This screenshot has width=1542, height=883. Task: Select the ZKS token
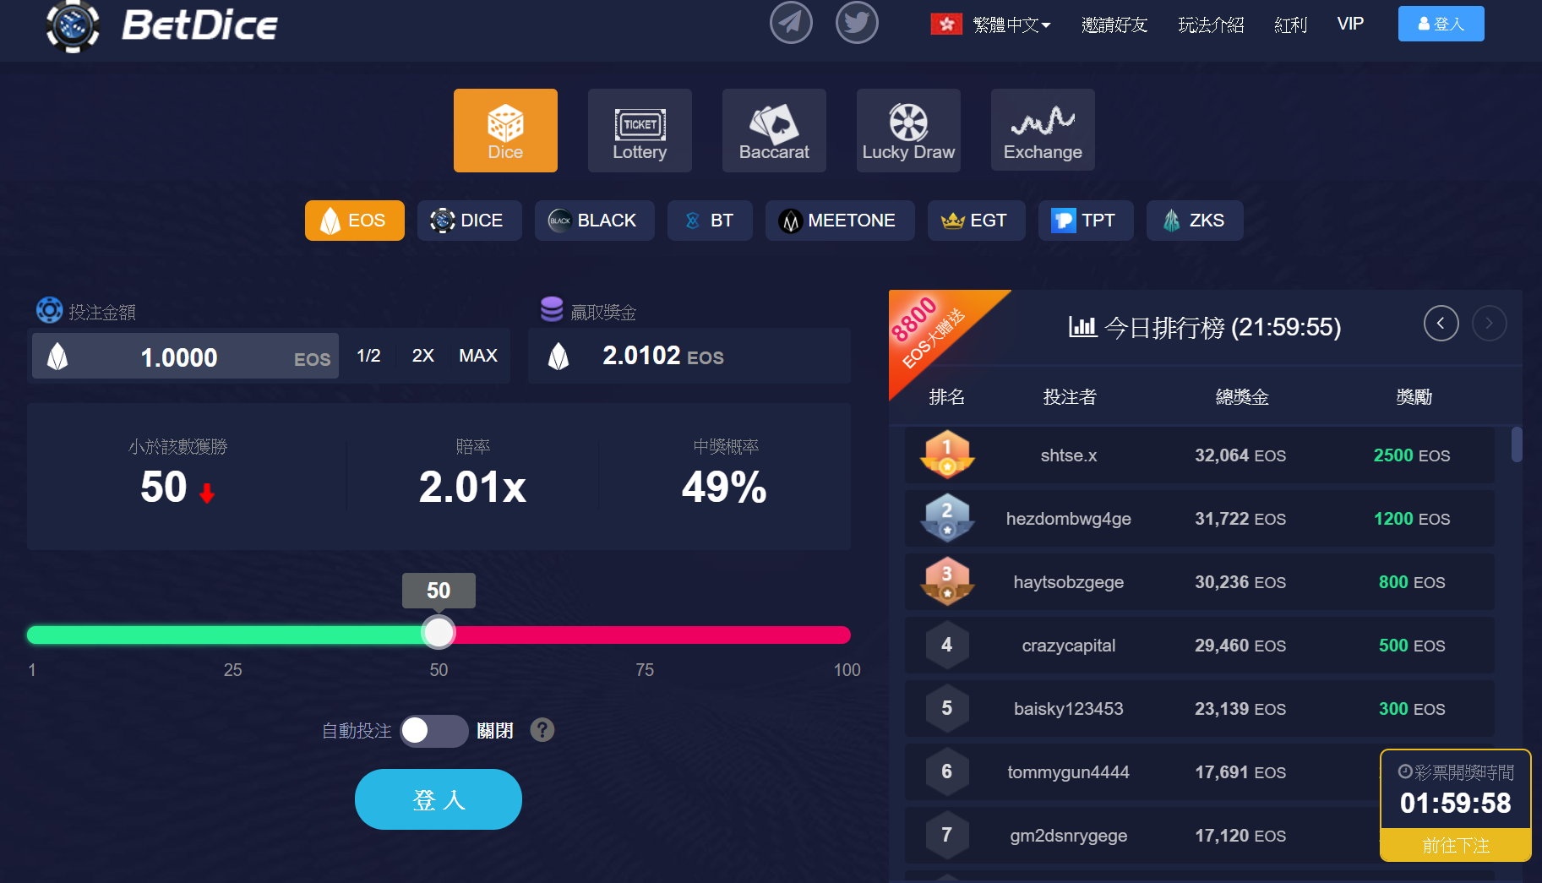click(x=1195, y=221)
